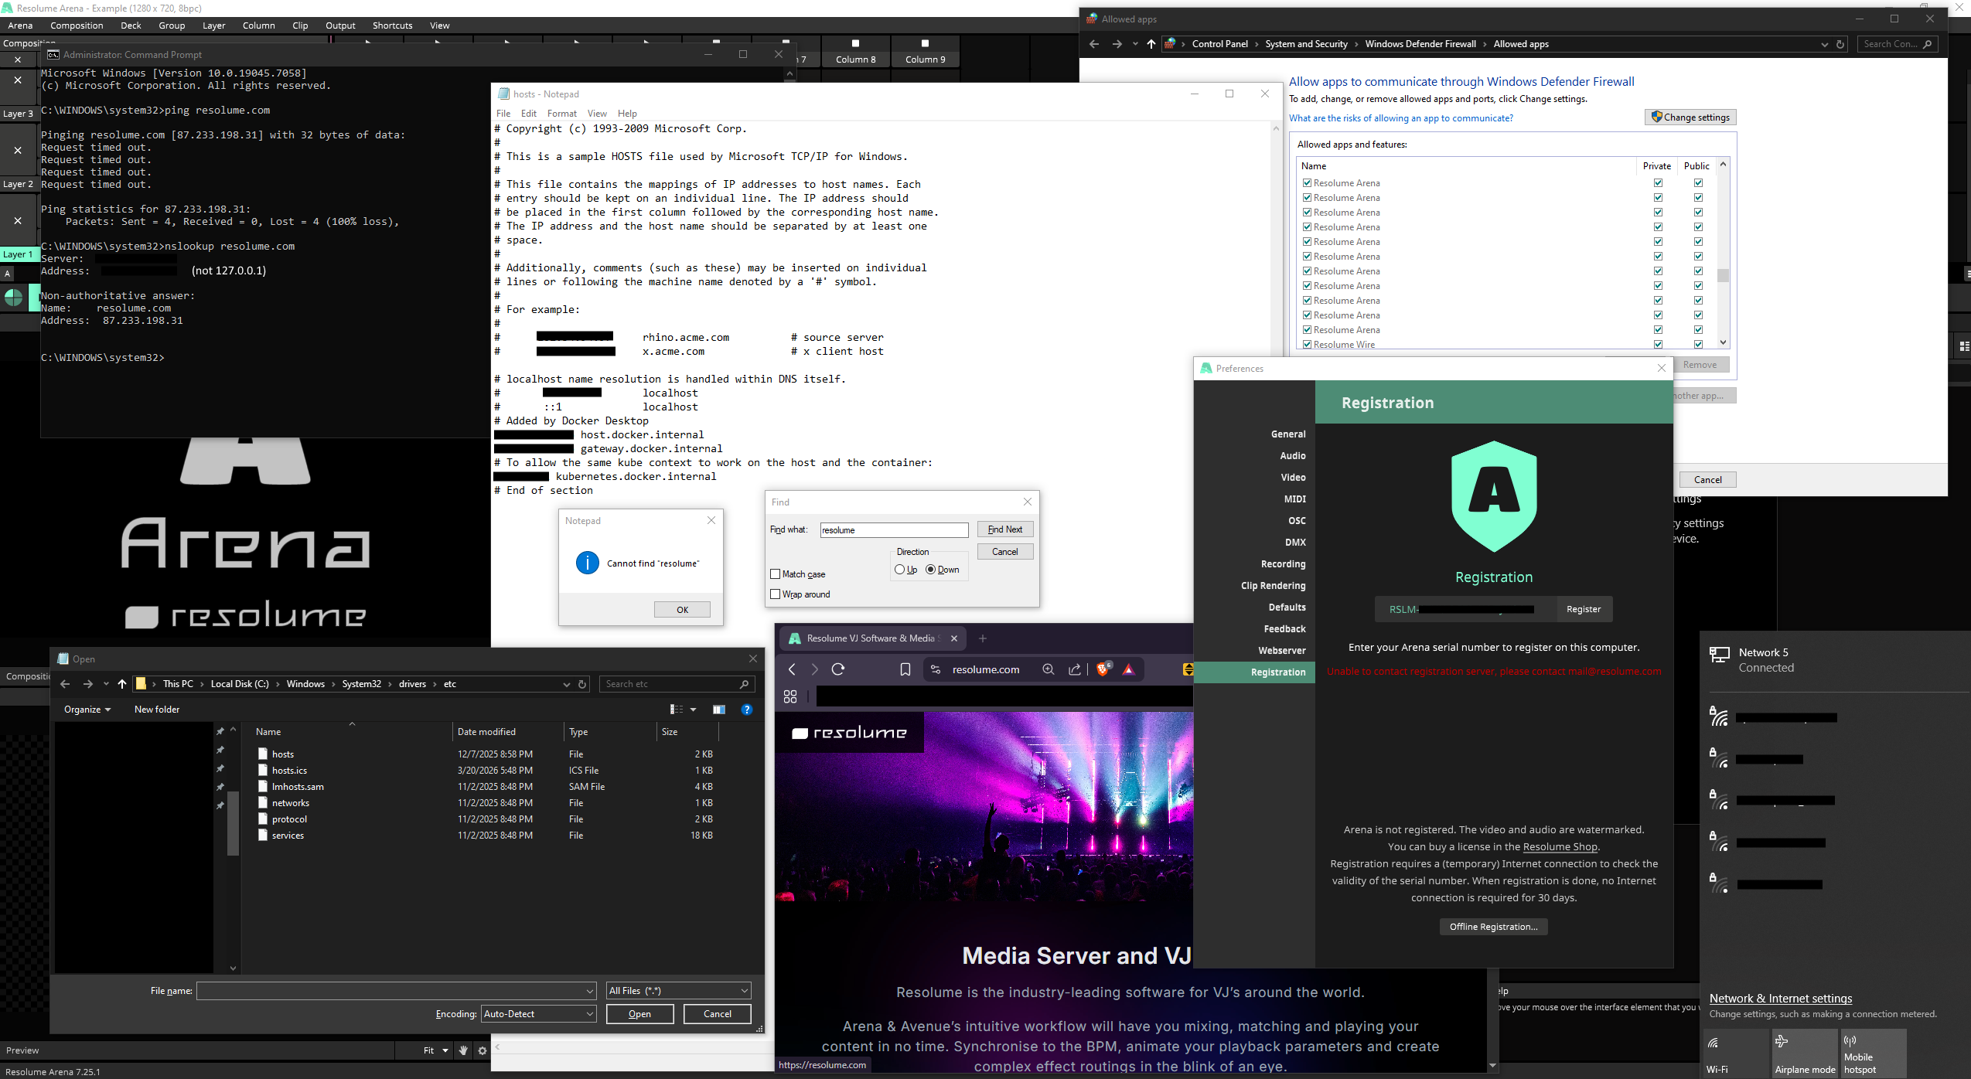Click the share icon in address bar
The image size is (1971, 1079).
click(1075, 669)
